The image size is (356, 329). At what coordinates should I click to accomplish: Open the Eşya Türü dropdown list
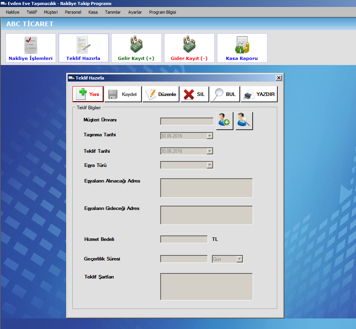pyautogui.click(x=210, y=165)
